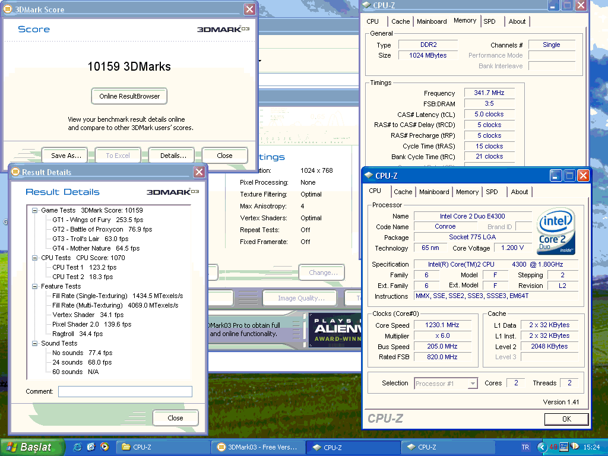Select CPU tab in back CPU-Z window
608x456 pixels.
click(372, 21)
